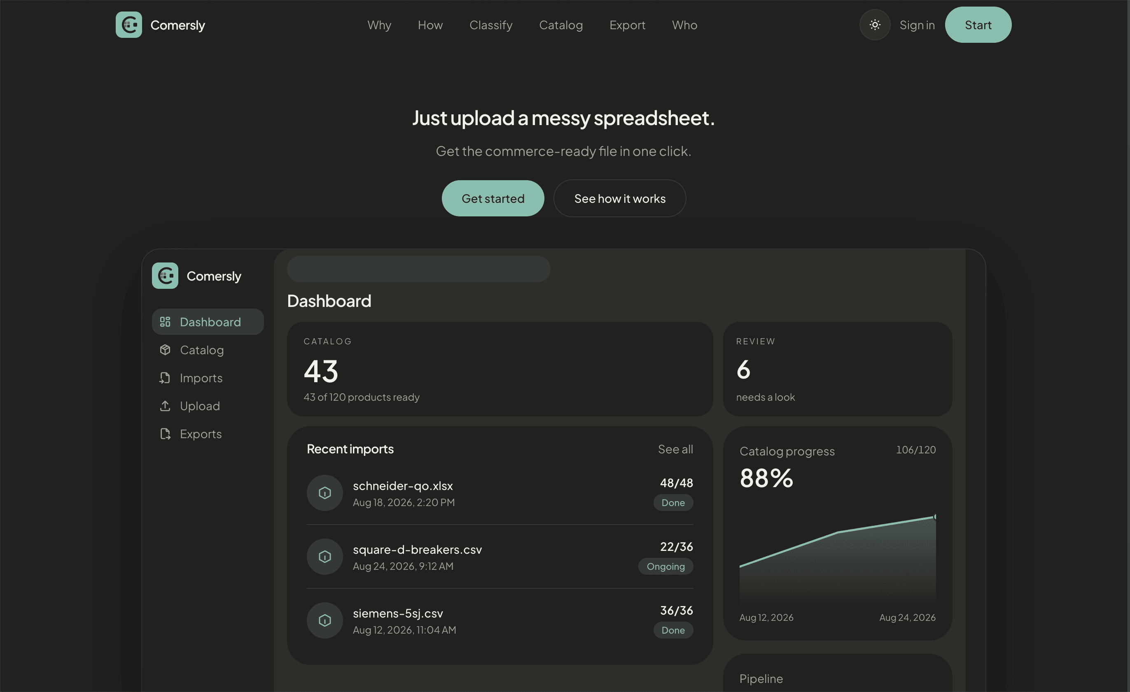
Task: Click the Aug 24, 2026, 9:12 AM timestamp
Action: click(403, 566)
